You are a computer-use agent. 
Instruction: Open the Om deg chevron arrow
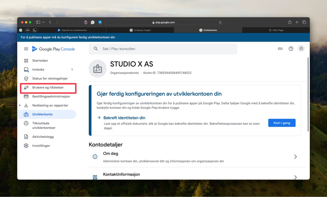pos(295,157)
